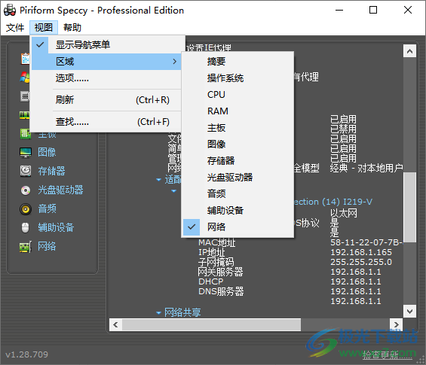Click vertical scrollbar down arrow
This screenshot has height=365, width=426.
409,311
